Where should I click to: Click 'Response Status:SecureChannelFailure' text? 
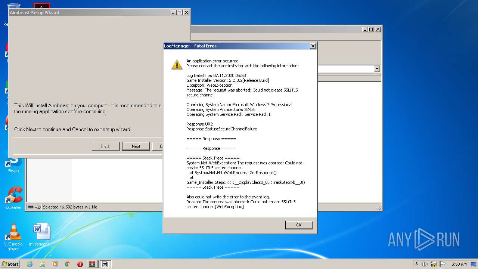[x=222, y=129]
